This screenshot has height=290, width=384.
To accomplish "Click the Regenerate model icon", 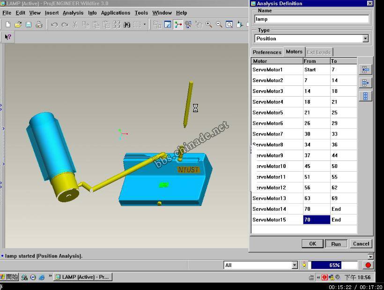I will pos(117,24).
